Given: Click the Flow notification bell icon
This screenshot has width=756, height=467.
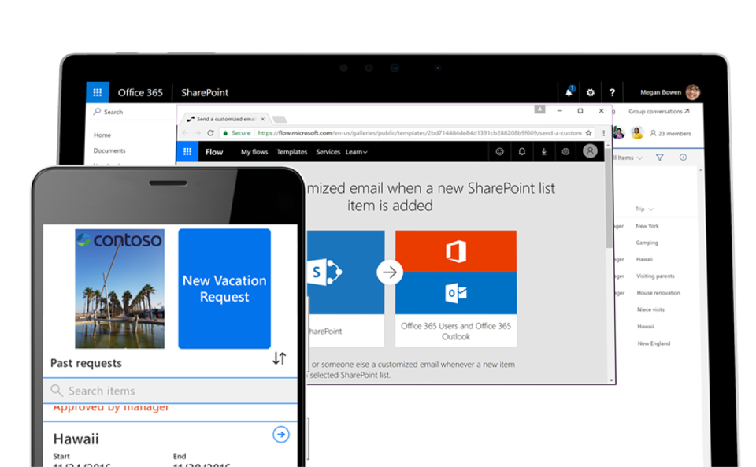Looking at the screenshot, I should click(x=521, y=152).
